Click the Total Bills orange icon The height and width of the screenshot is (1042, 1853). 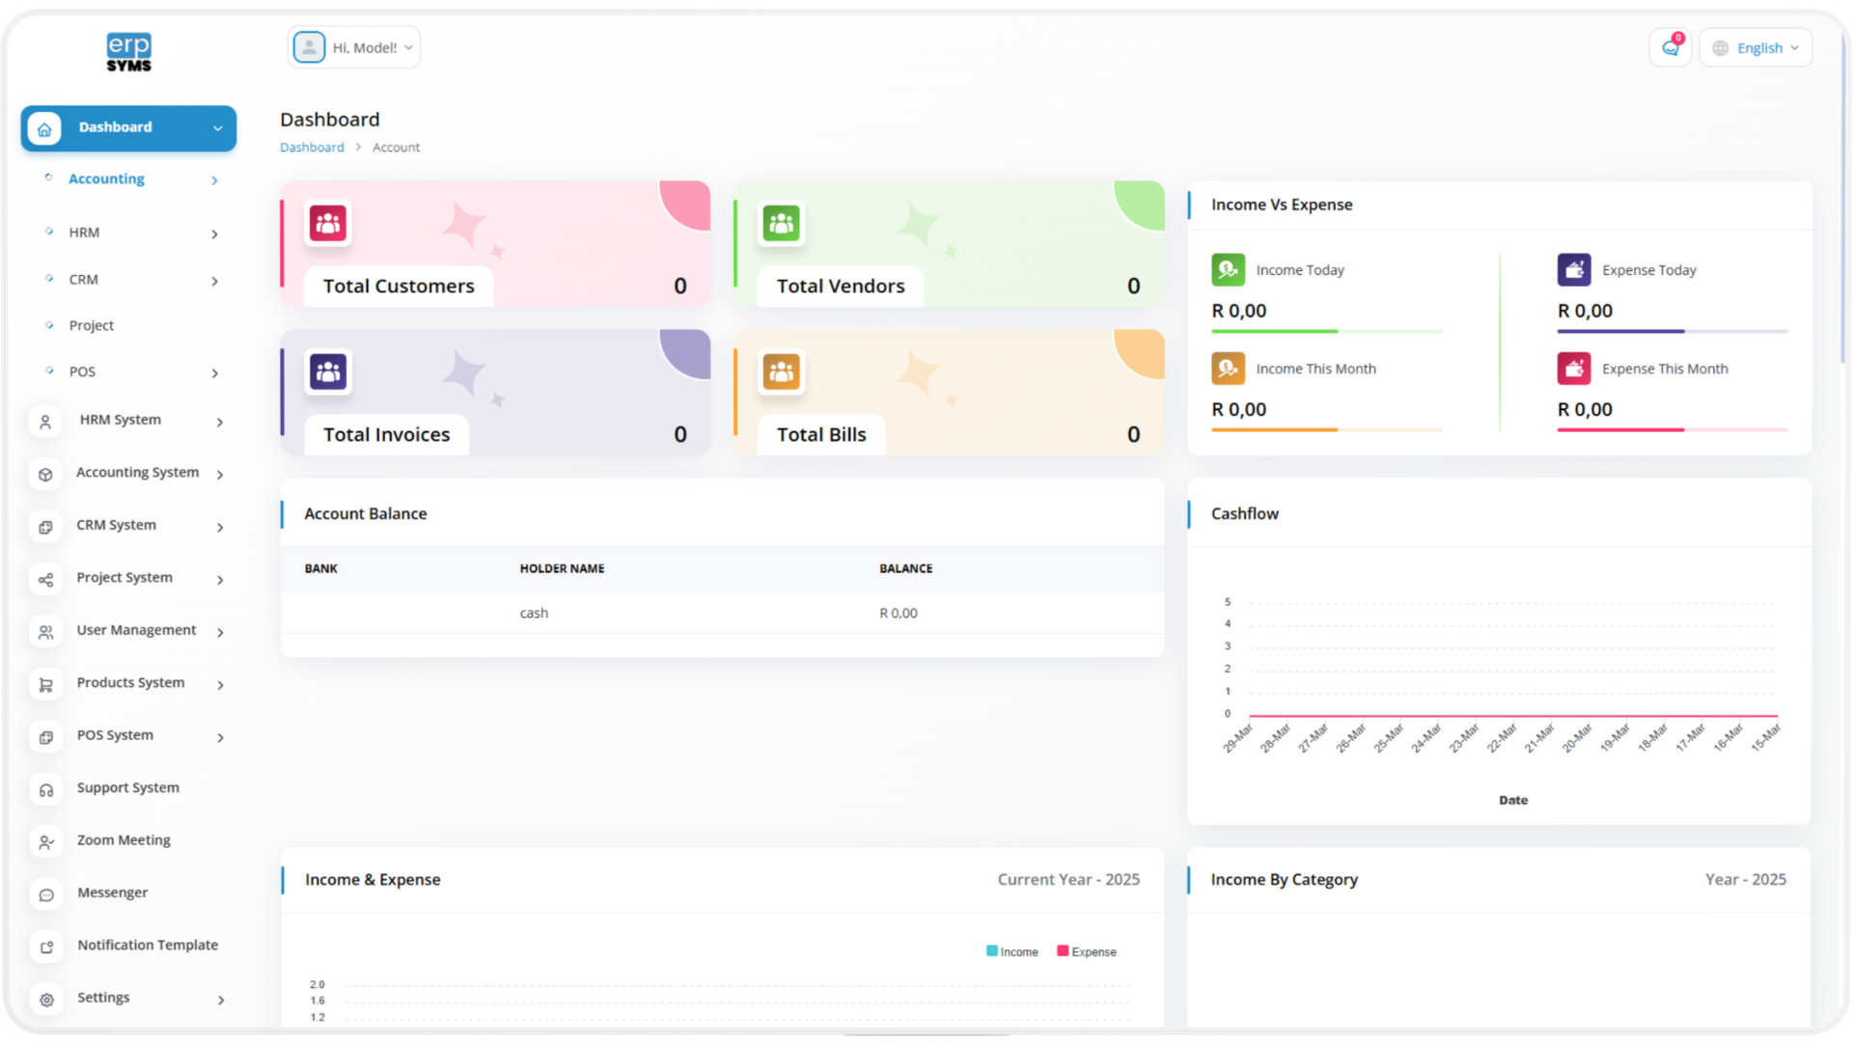coord(781,372)
